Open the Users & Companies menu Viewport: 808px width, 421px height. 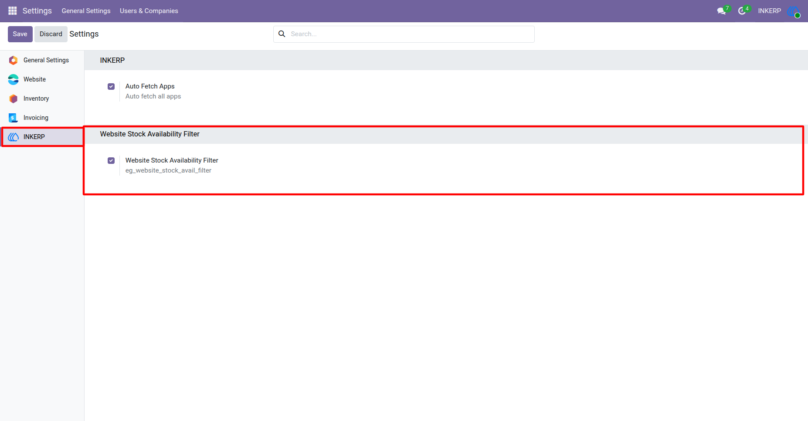click(x=149, y=11)
